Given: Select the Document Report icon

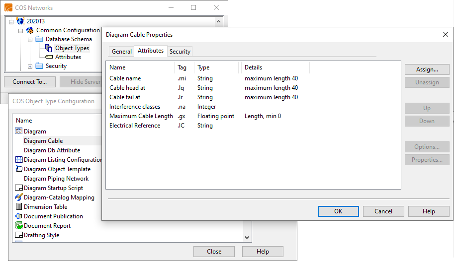Looking at the screenshot, I should point(19,226).
